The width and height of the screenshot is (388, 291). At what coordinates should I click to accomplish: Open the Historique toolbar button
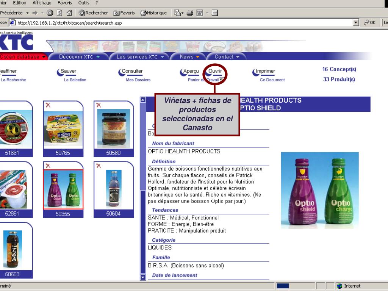tap(153, 13)
